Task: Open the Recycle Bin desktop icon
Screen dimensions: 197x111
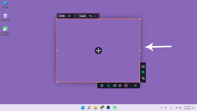Action: (x=5, y=16)
